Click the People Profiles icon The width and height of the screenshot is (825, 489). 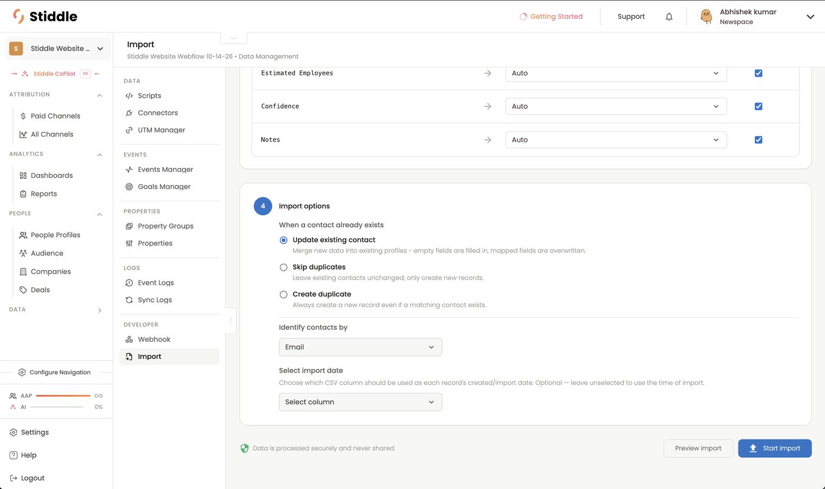pyautogui.click(x=23, y=235)
